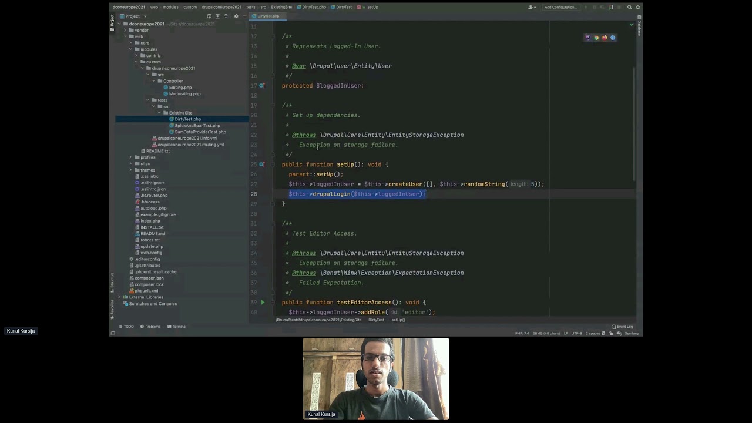Click the 2 spaces indent indicator
Image resolution: width=752 pixels, height=423 pixels.
[x=593, y=333]
